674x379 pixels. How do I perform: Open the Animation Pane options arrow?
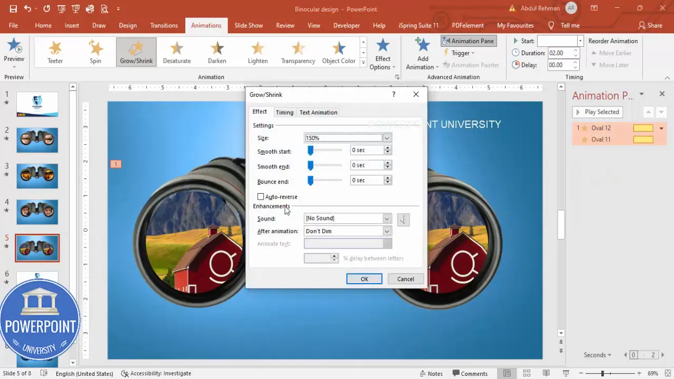[641, 94]
